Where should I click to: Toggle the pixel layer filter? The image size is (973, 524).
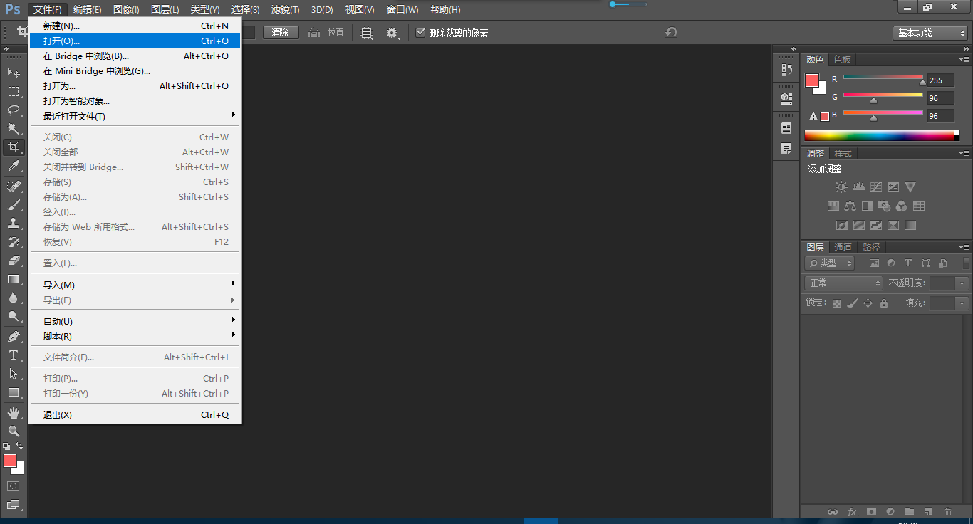pos(874,263)
